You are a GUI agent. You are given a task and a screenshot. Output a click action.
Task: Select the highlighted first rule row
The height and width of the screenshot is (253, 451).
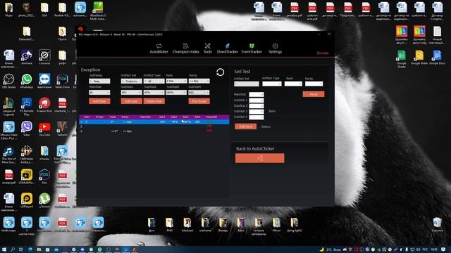coord(154,122)
